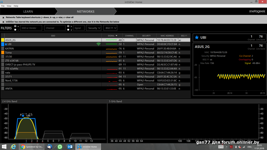The width and height of the screenshot is (267, 150).
Task: Open the touch keyboard tray icon
Action: coord(221,147)
